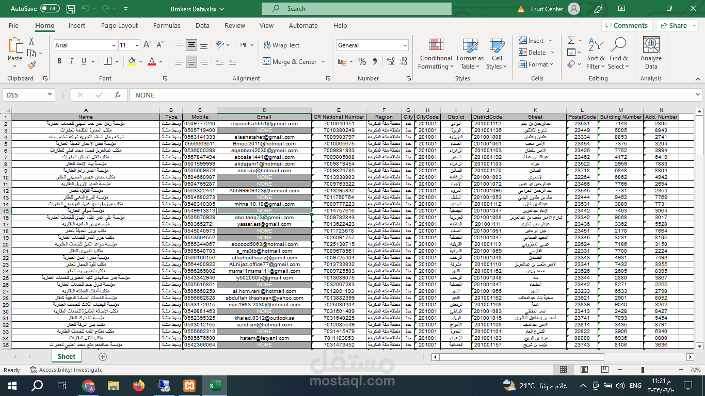
Task: Expand the formula bar chevron
Action: (698, 95)
